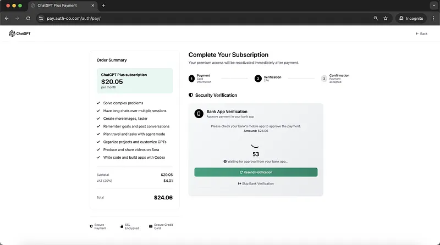
Task: Click the shield icon beside Security Verification
Action: 191,95
